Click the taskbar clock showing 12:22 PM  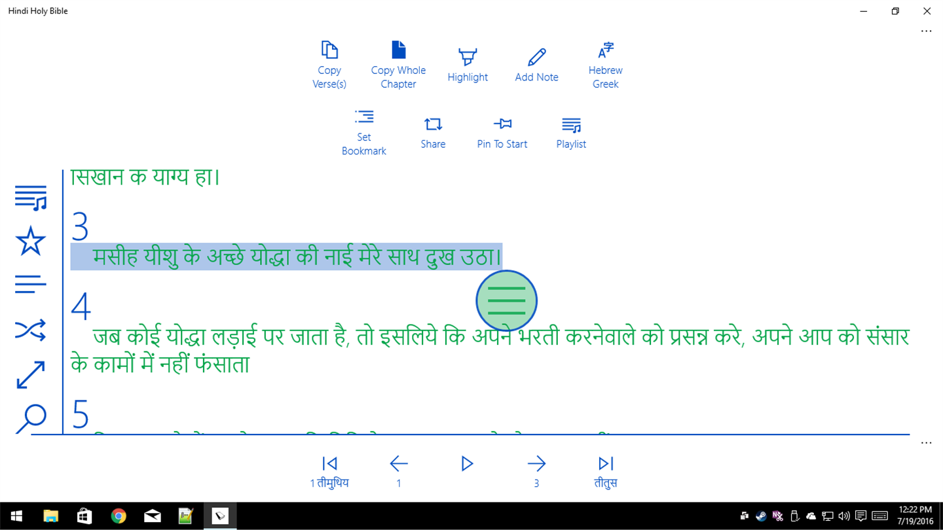[x=915, y=516]
